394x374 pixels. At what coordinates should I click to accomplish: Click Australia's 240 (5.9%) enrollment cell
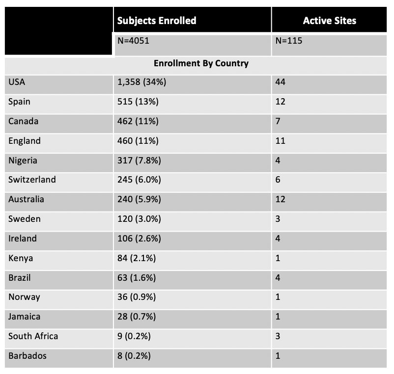pyautogui.click(x=193, y=202)
